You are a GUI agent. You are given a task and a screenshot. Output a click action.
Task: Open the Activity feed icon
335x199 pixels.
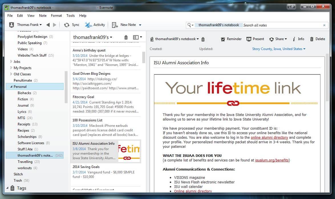tap(88, 25)
